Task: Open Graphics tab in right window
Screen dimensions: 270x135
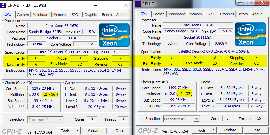Action: [227, 14]
